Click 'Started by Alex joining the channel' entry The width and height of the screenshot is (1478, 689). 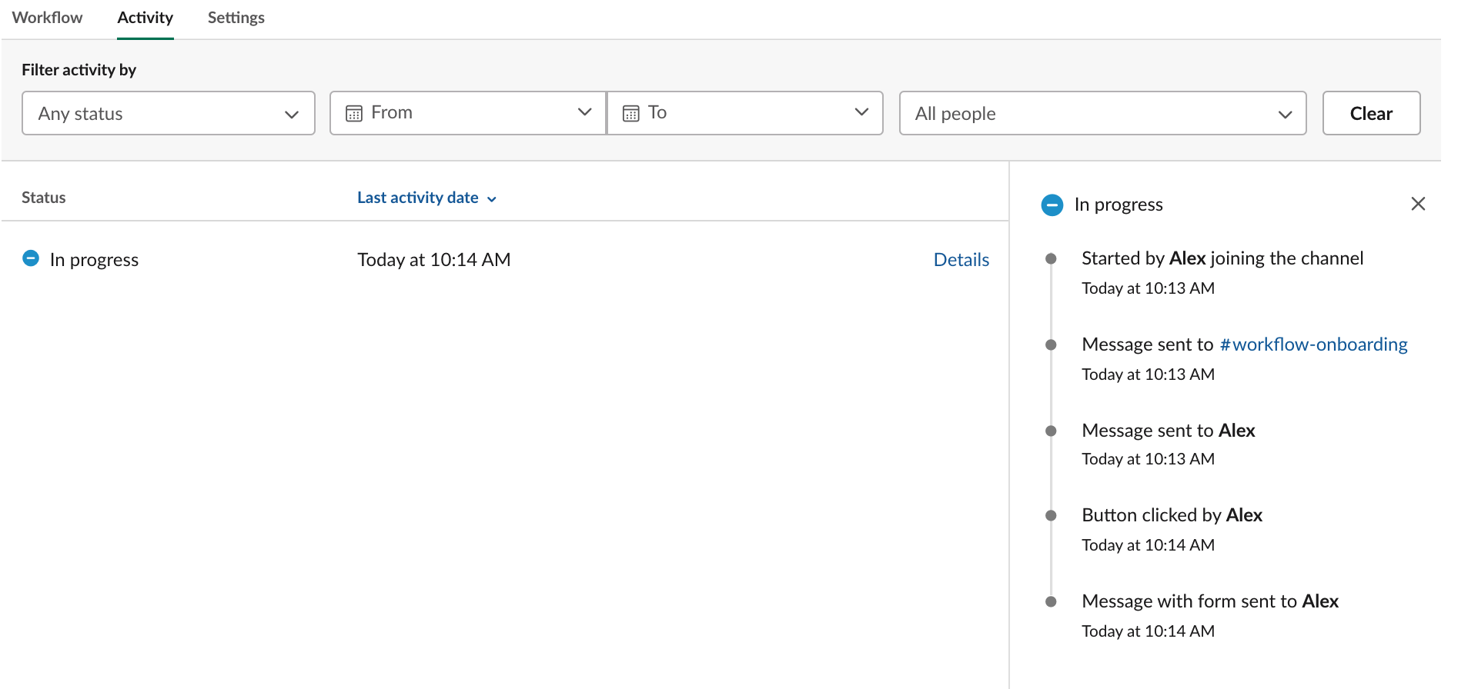[x=1222, y=258]
